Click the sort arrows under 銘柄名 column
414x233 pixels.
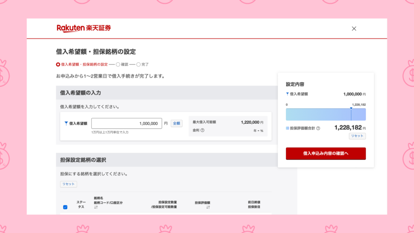click(x=96, y=207)
